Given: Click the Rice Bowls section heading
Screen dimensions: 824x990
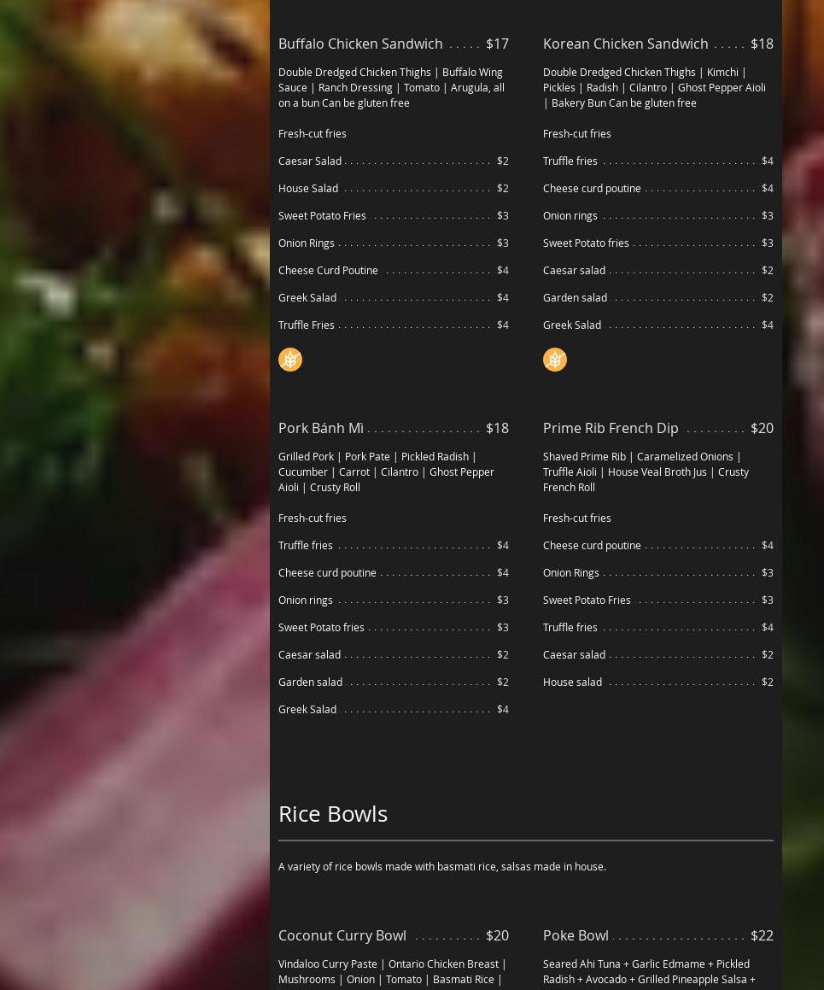Looking at the screenshot, I should tap(333, 813).
